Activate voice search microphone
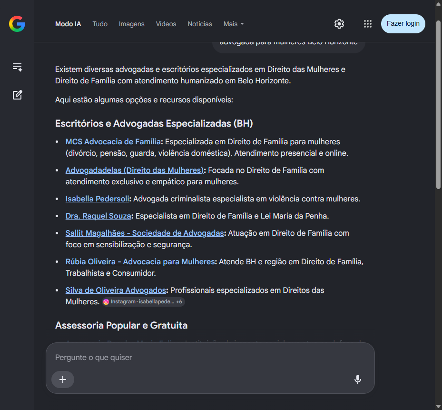The width and height of the screenshot is (442, 410). pos(357,379)
